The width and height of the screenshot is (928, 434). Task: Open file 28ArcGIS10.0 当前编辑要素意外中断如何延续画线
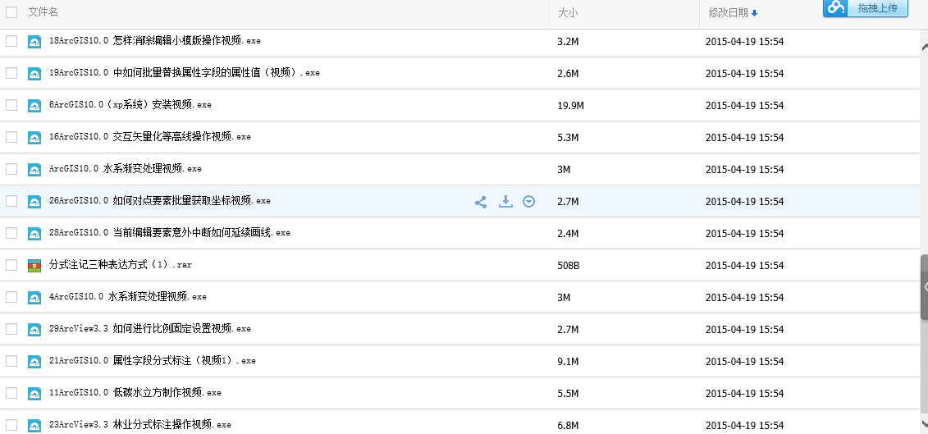[170, 233]
